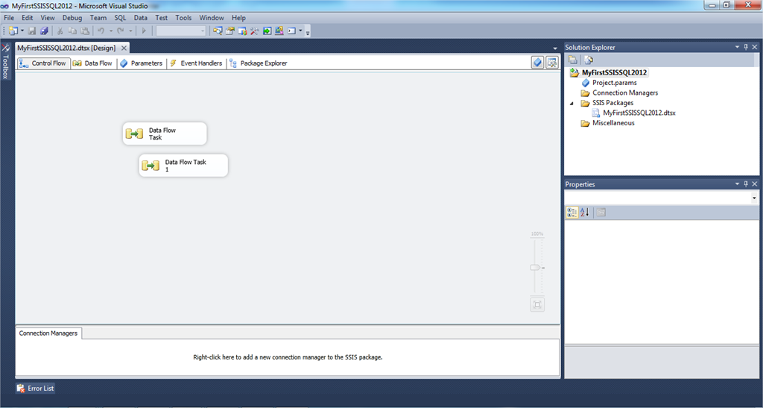Pin the Solution Explorer panel with auto-hide
This screenshot has height=408, width=763.
tap(746, 47)
